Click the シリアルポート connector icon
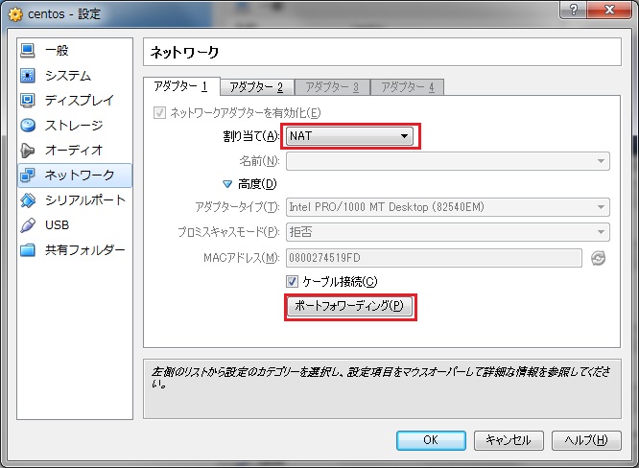Screen dimensions: 639x468 pyautogui.click(x=28, y=200)
